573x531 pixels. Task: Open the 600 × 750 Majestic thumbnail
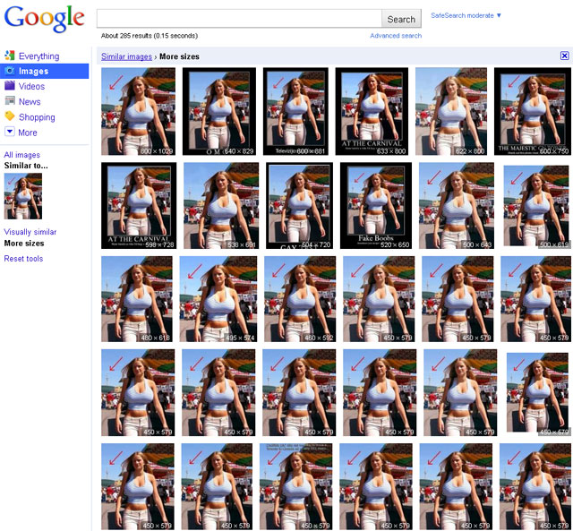(532, 112)
